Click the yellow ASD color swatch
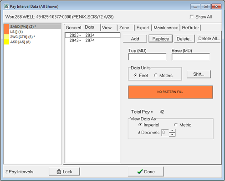Image resolution: width=225 pixels, height=181 pixels. [6, 42]
